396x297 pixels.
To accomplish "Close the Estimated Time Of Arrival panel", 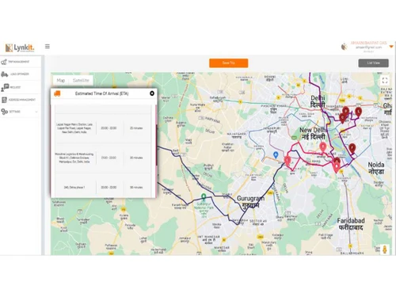I will click(152, 93).
